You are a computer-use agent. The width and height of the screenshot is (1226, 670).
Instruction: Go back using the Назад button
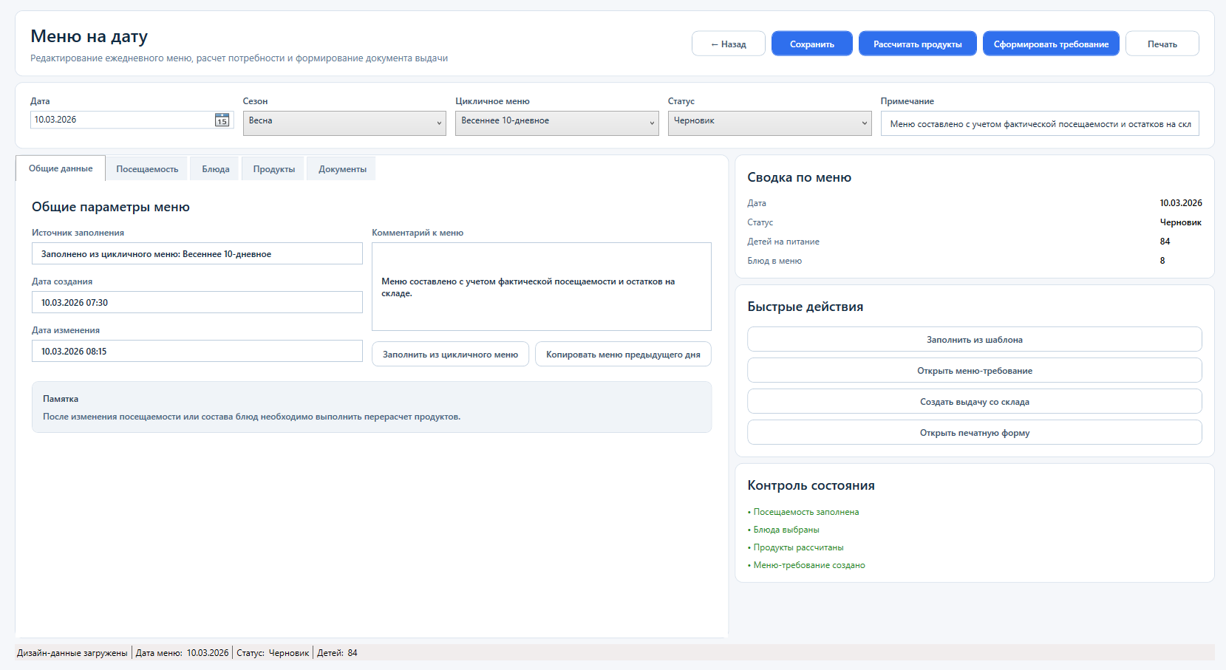(728, 44)
